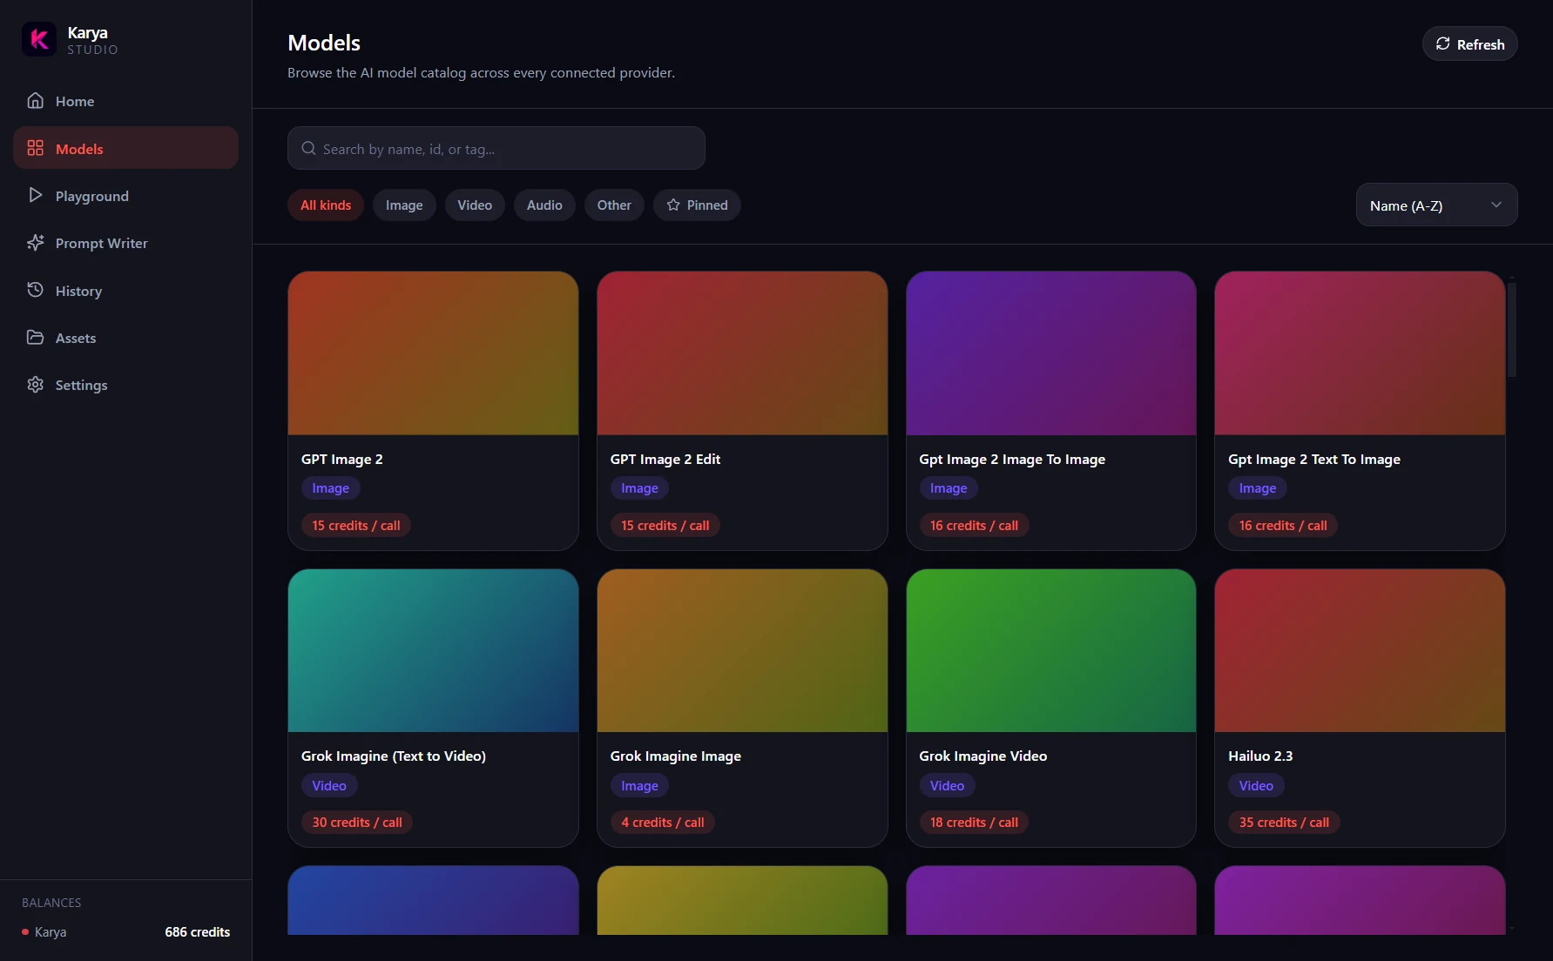This screenshot has height=961, width=1553.
Task: Click the Playground play icon
Action: pyautogui.click(x=35, y=195)
